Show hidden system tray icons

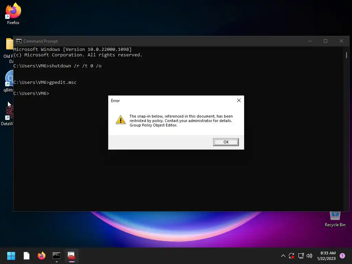(283, 256)
